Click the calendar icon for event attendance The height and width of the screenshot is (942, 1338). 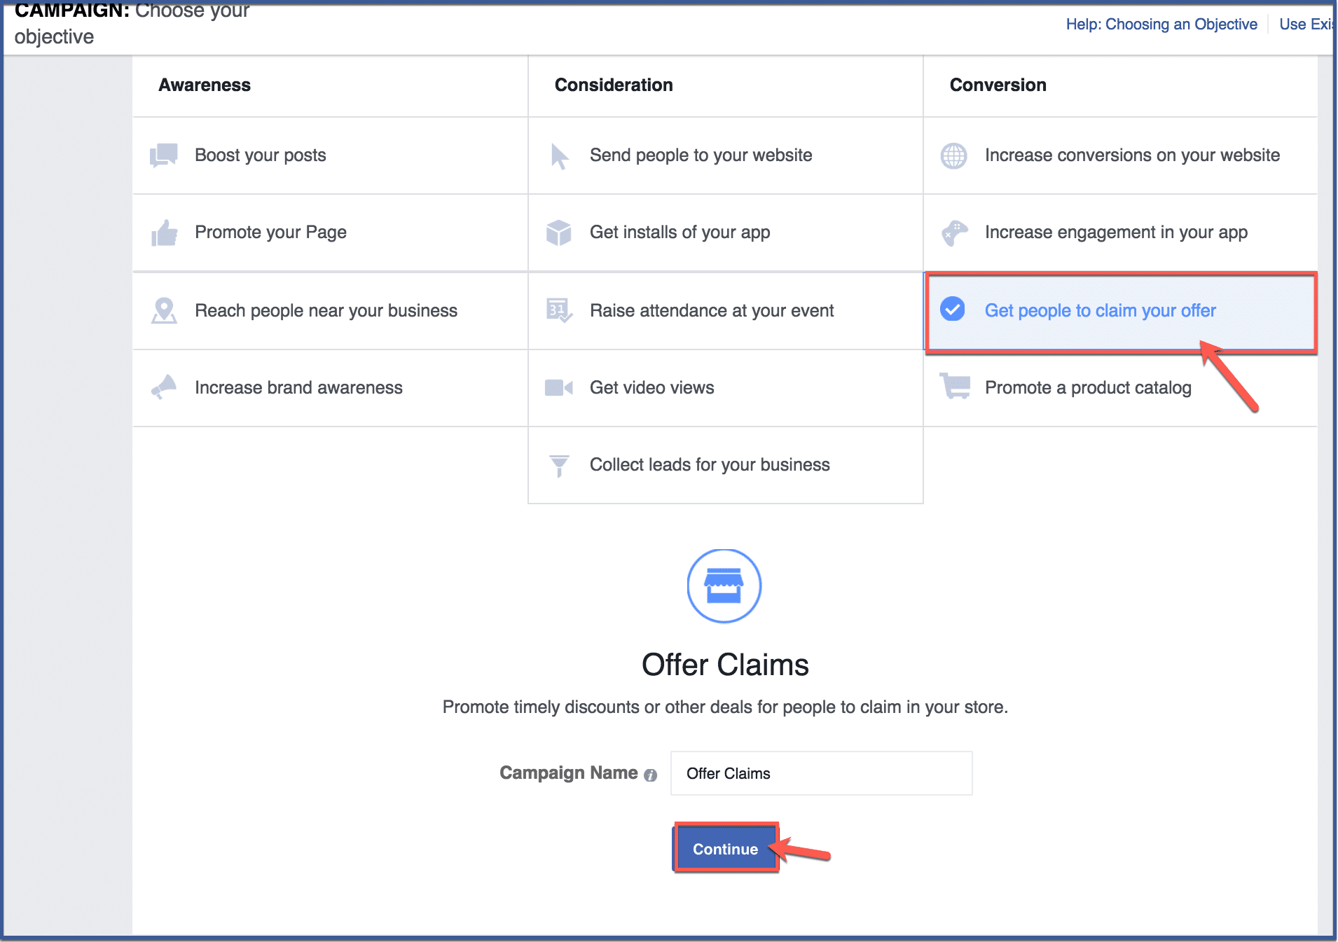point(559,310)
